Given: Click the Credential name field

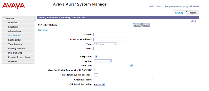Looking at the screenshot, I should pos(123,80).
